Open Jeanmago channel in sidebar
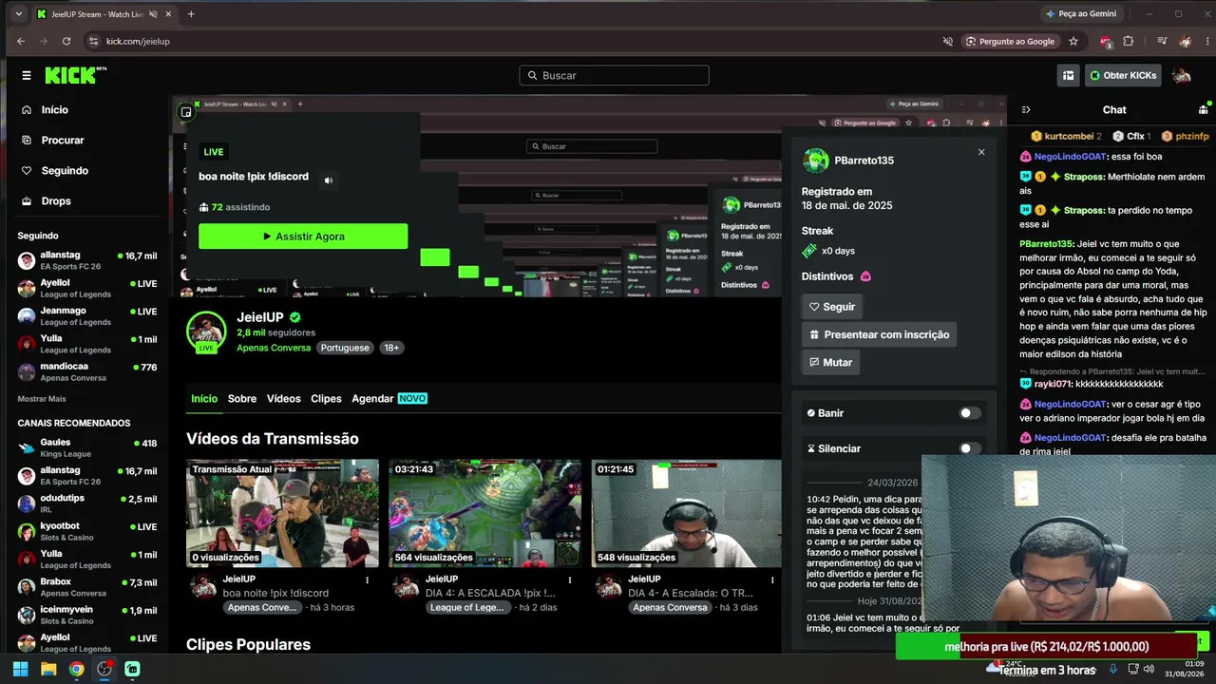The height and width of the screenshot is (684, 1216). click(87, 316)
